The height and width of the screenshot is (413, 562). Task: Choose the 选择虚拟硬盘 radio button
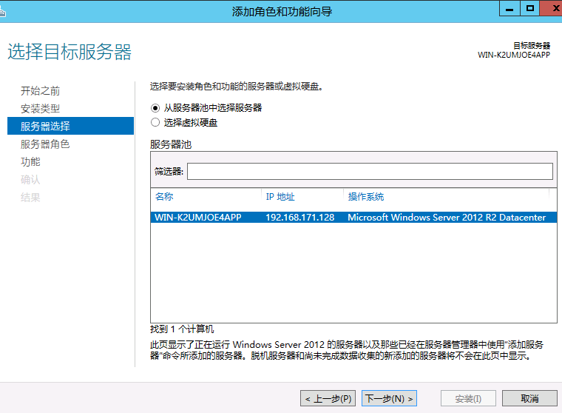tap(155, 123)
